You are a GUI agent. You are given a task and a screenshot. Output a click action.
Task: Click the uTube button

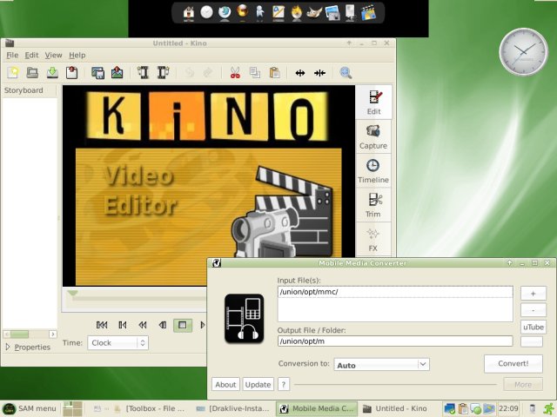534,327
